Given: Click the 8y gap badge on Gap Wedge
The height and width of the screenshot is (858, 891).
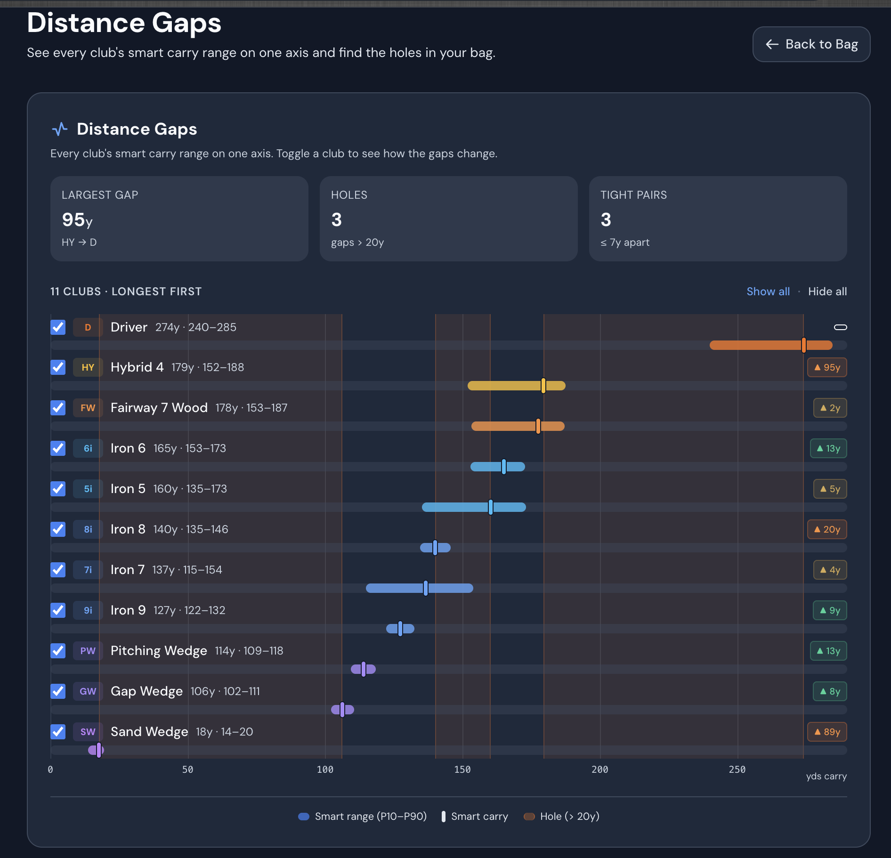Looking at the screenshot, I should (x=830, y=692).
